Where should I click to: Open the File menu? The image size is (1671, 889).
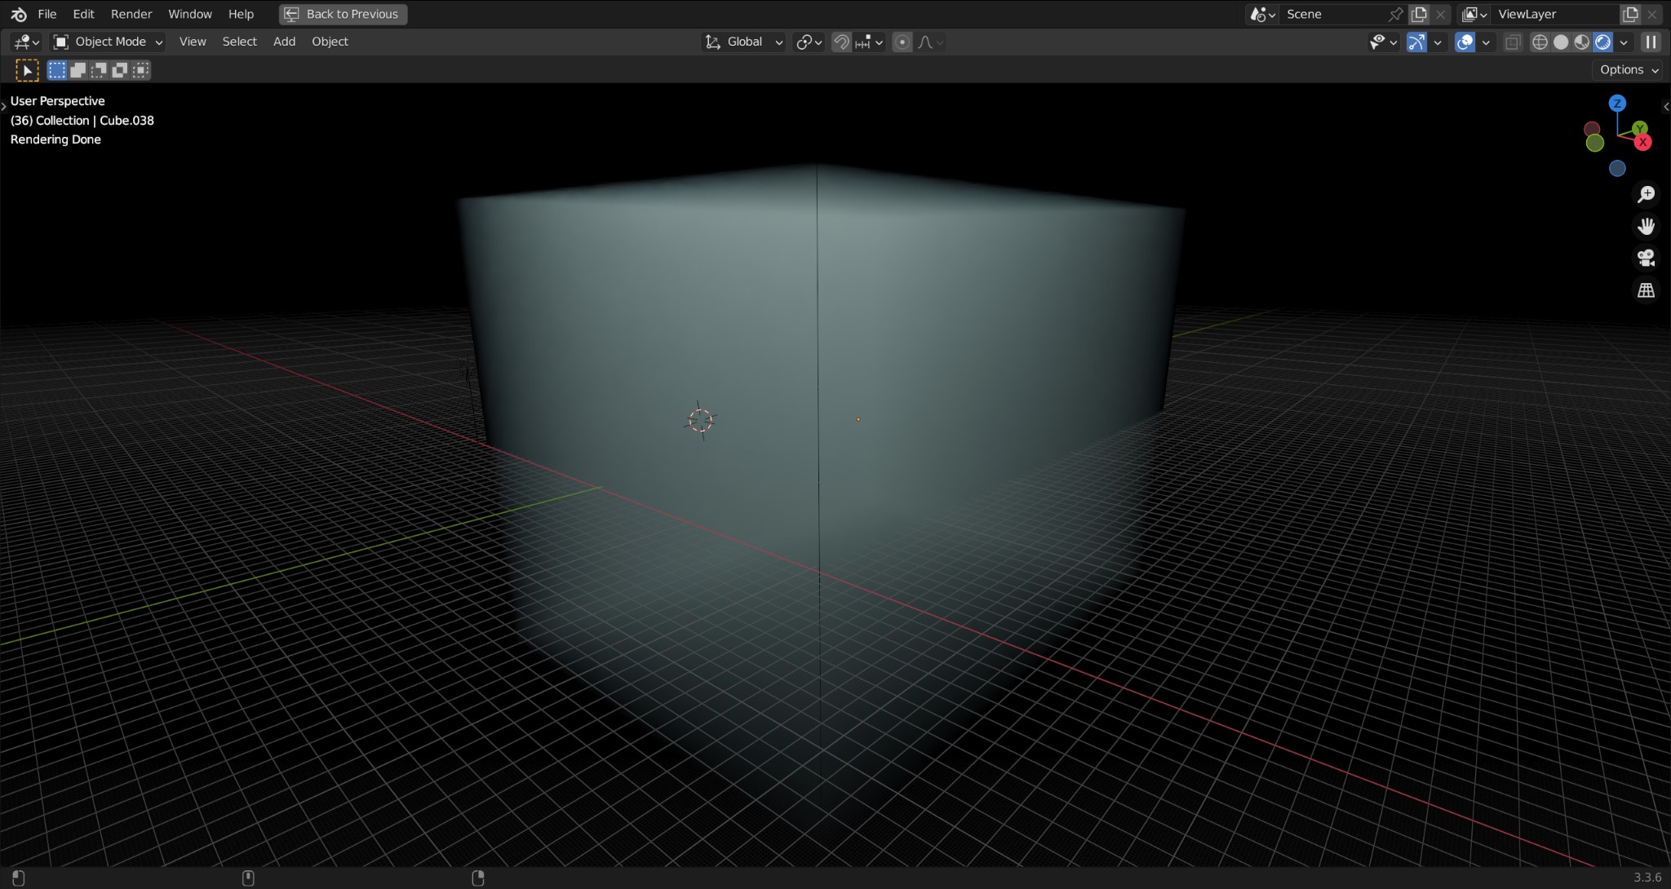[x=47, y=14]
